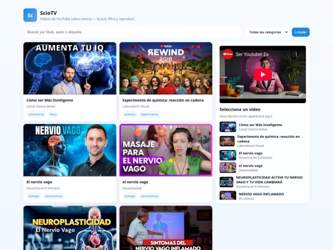This screenshot has height=250, width=333.
Task: Click card title Cómo ser Más Inteligente
Action: tap(50, 101)
